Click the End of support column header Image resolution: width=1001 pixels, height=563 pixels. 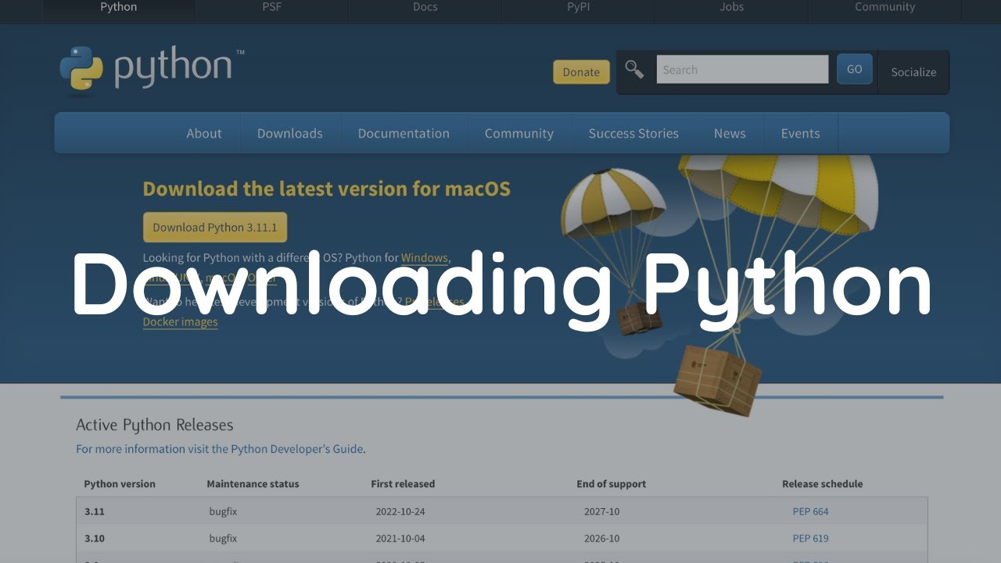click(612, 484)
